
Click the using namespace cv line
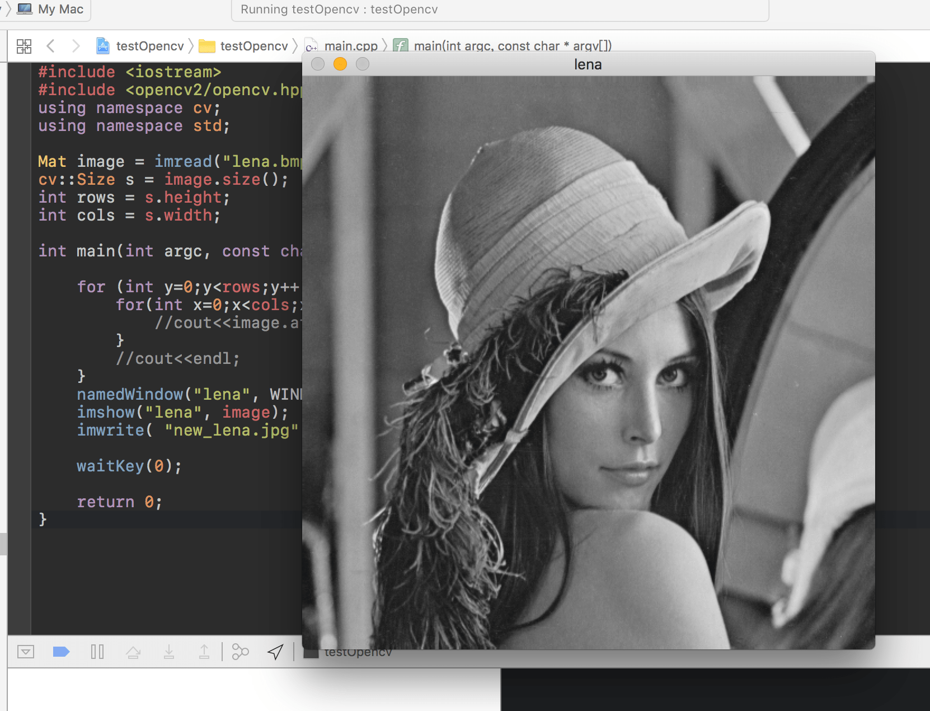tap(129, 108)
